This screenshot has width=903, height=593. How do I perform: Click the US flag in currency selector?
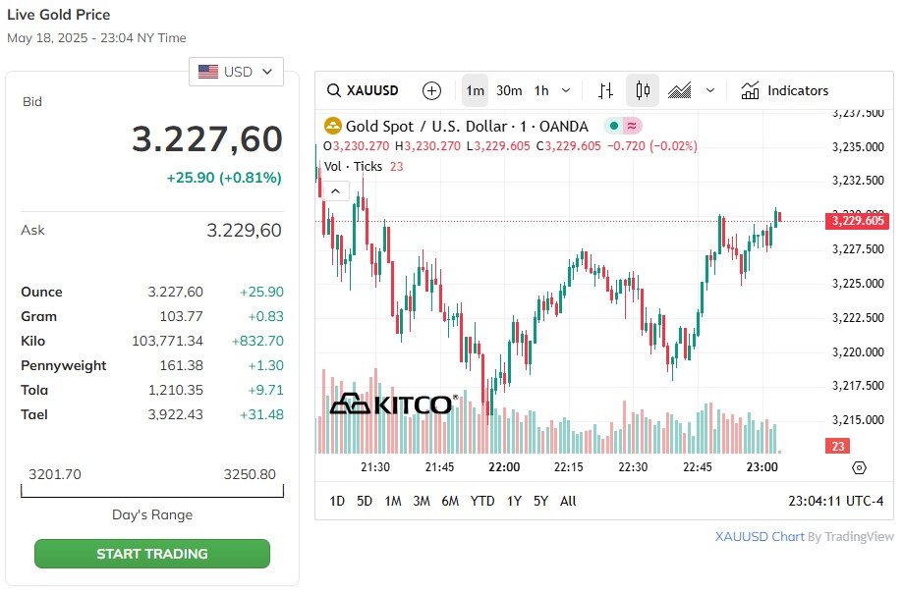pos(208,72)
